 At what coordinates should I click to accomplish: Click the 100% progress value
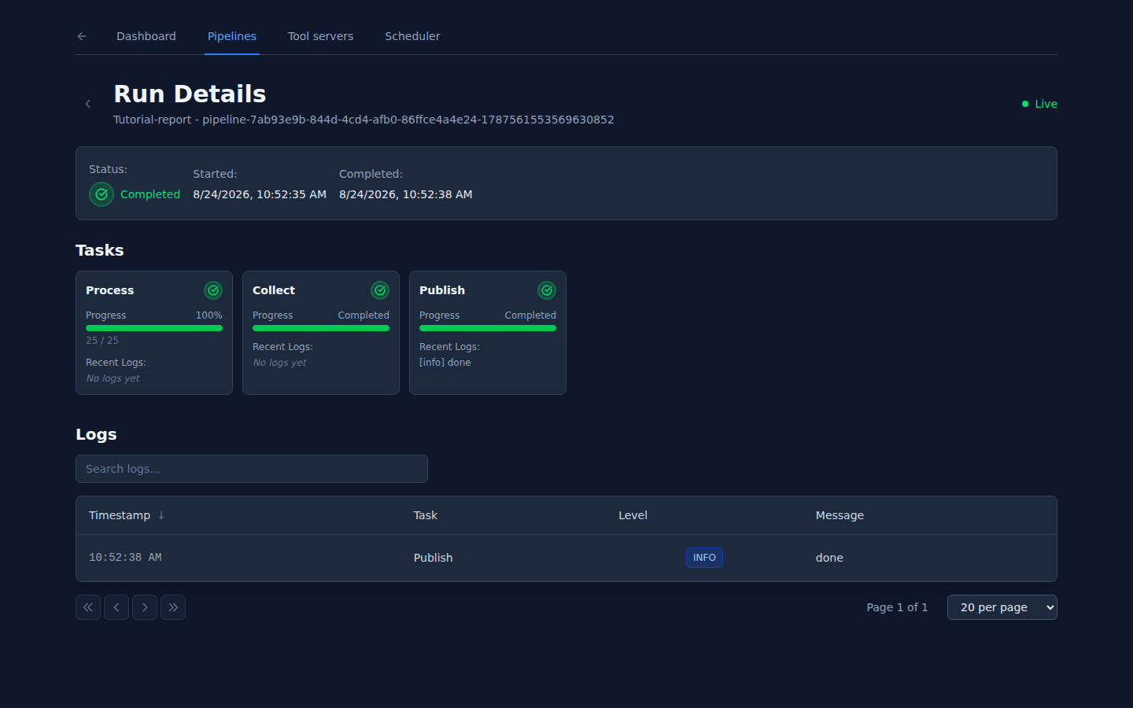pyautogui.click(x=209, y=315)
